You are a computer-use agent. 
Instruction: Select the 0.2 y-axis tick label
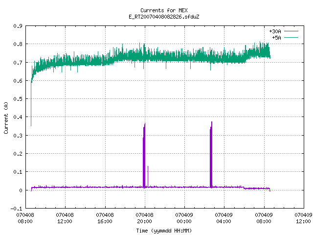18,154
